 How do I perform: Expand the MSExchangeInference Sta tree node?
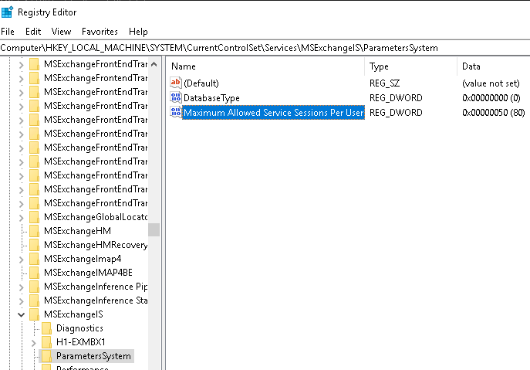tap(22, 301)
